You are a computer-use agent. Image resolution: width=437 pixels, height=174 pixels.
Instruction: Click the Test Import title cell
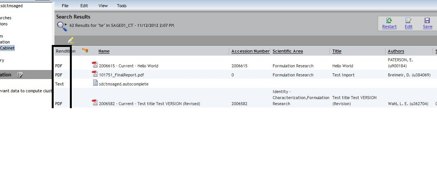click(x=343, y=75)
